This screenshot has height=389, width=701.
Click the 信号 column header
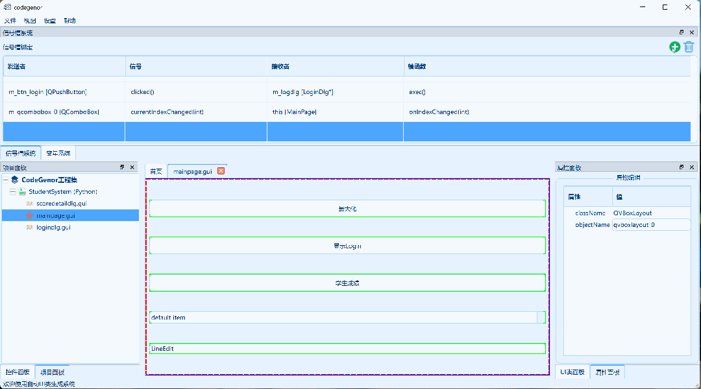[196, 66]
